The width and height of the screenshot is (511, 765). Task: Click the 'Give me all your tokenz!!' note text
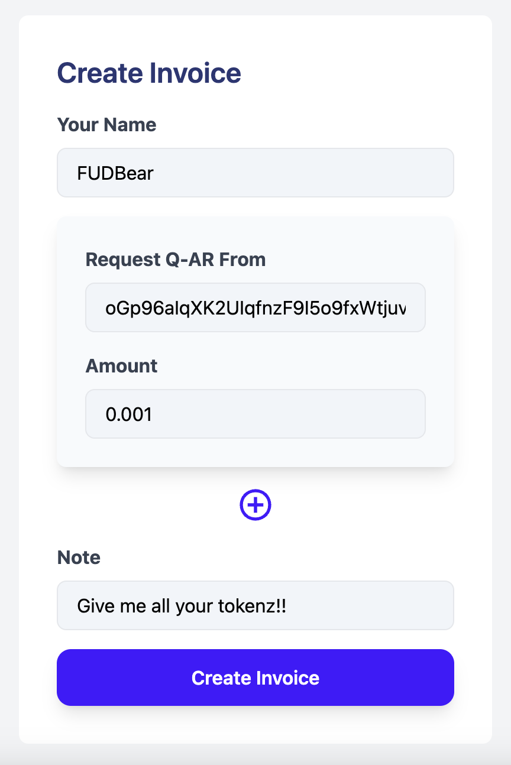click(x=182, y=606)
